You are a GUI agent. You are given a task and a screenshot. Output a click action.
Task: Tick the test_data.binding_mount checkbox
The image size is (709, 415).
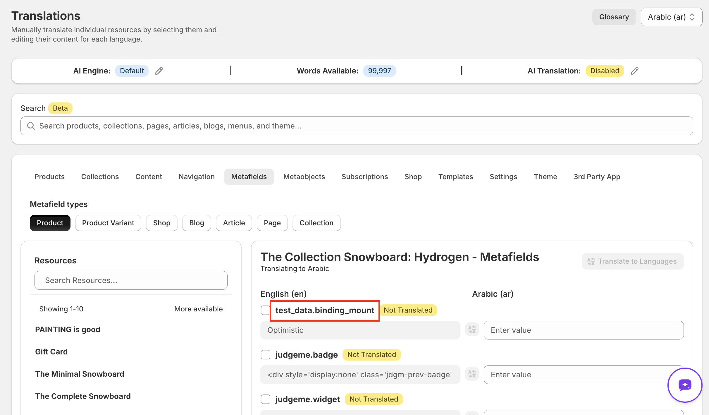265,310
